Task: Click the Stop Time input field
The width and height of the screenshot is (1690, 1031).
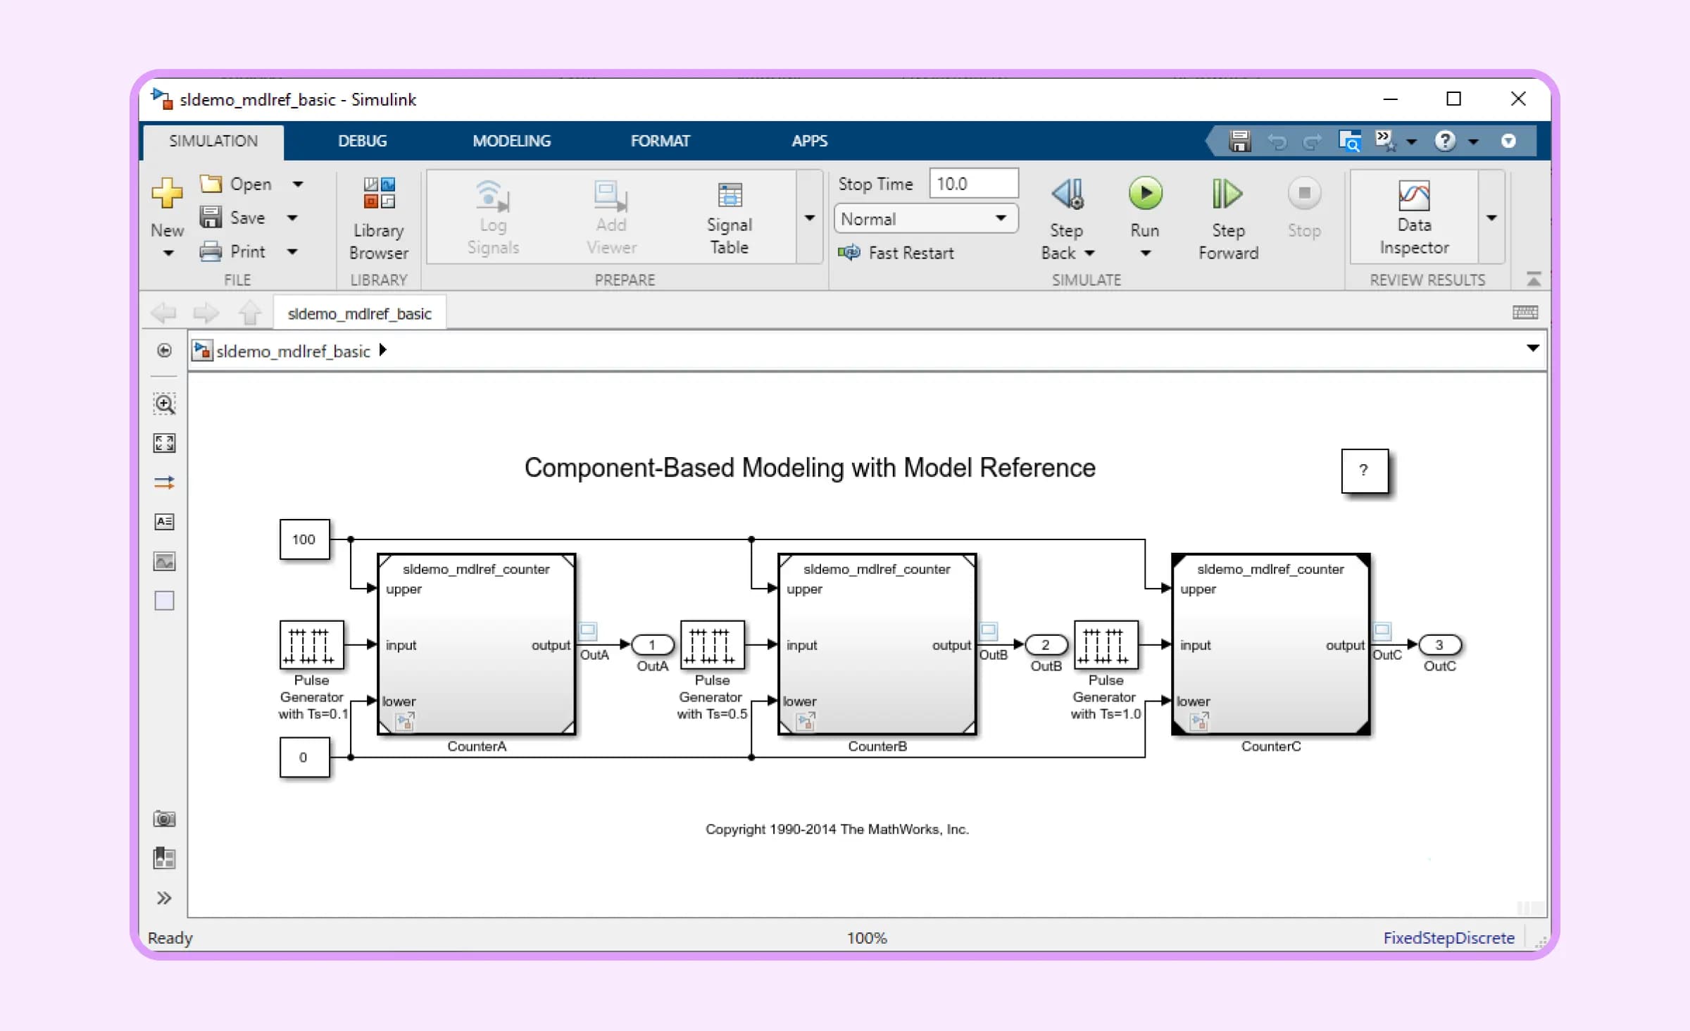Action: point(972,184)
